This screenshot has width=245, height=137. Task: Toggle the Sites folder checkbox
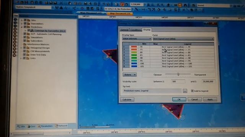pos(25,20)
